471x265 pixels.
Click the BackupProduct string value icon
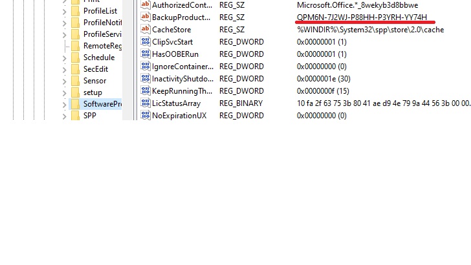pyautogui.click(x=145, y=17)
